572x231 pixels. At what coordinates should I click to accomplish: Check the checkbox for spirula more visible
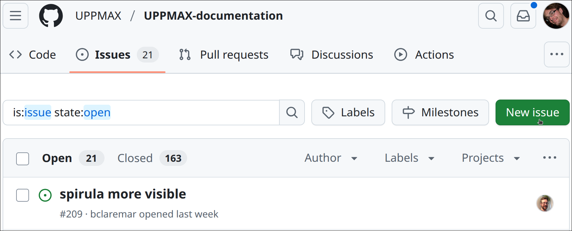click(x=22, y=195)
